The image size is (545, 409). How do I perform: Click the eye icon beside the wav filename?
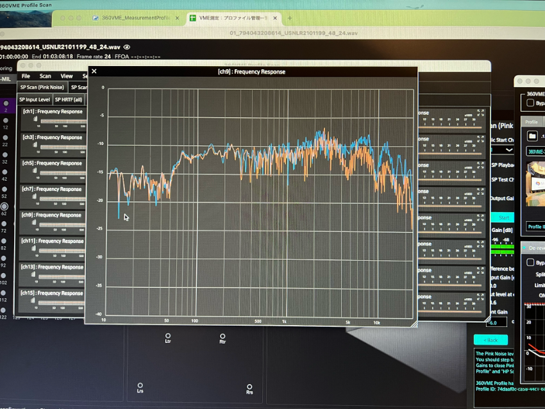(127, 47)
